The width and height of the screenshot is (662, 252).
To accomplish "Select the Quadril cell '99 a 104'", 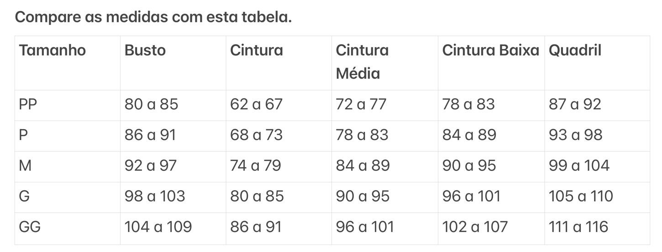I will (x=579, y=166).
